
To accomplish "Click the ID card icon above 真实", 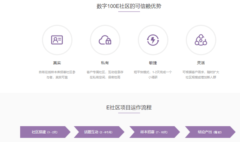I will 57,40.
